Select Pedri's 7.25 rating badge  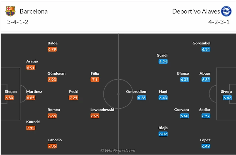tap(74, 98)
